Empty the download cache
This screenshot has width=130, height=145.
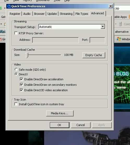94,55
